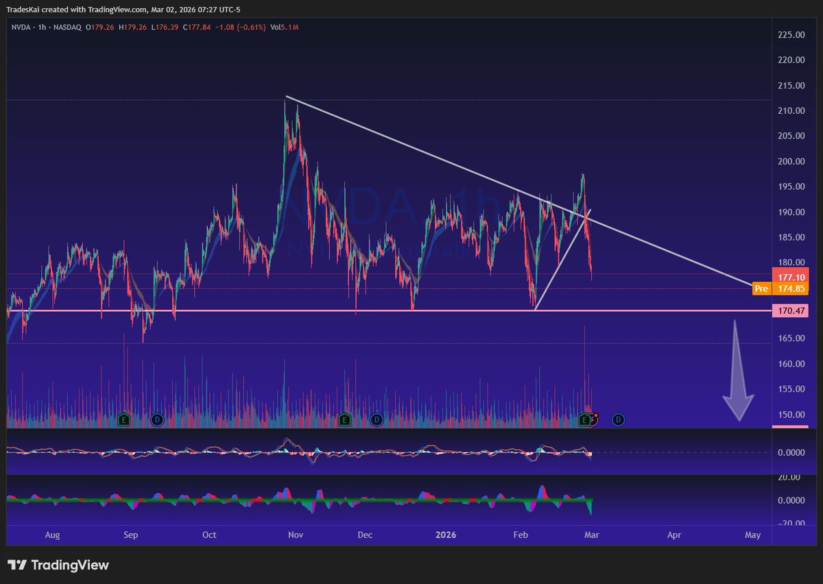This screenshot has height=584, width=823.
Task: Click Nov on the time axis
Action: tap(296, 535)
